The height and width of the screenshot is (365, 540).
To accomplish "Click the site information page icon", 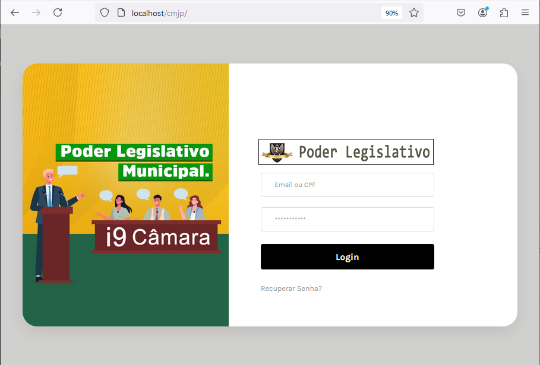I will pos(121,13).
